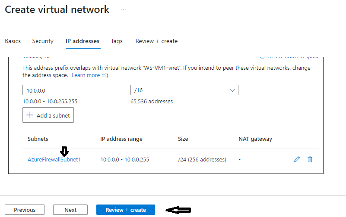
Task: Click the IP address range column header
Action: click(121, 139)
